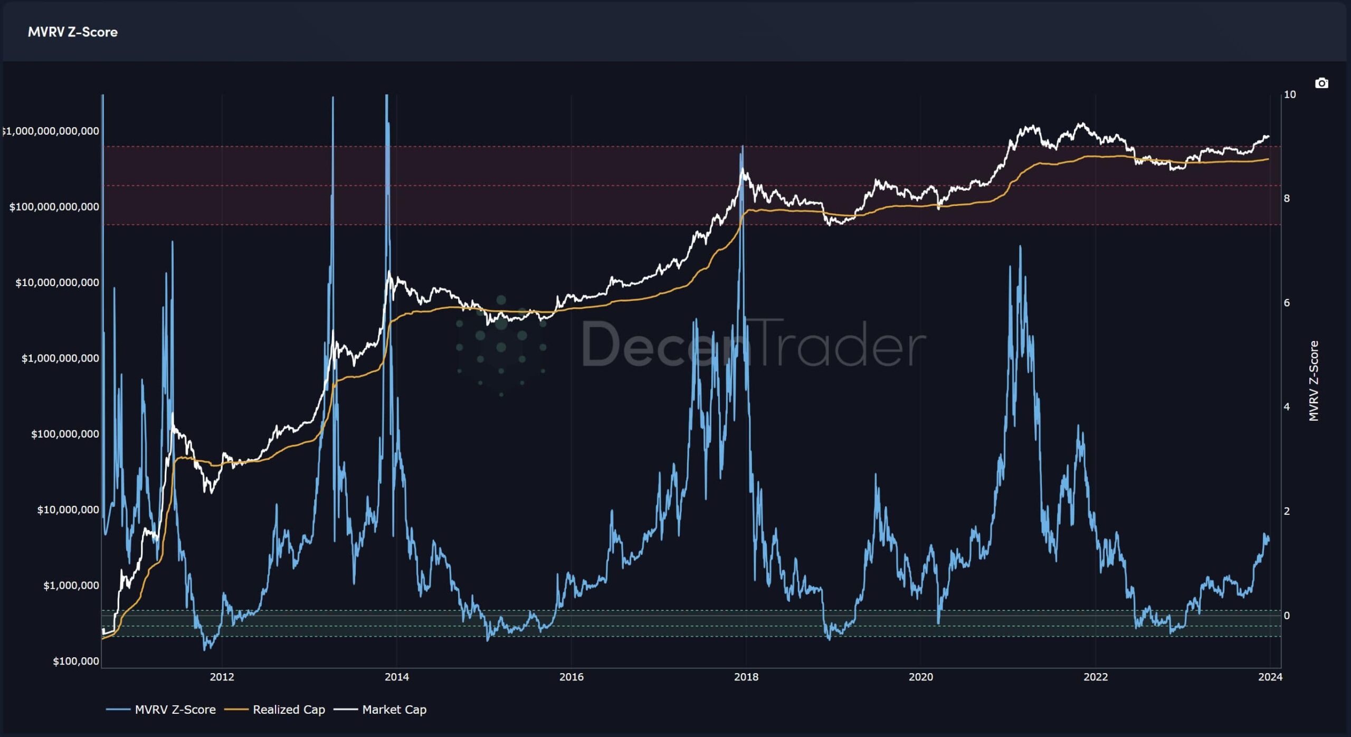Click the $1,000,000,000 left axis label
1351x737 pixels.
[60, 358]
